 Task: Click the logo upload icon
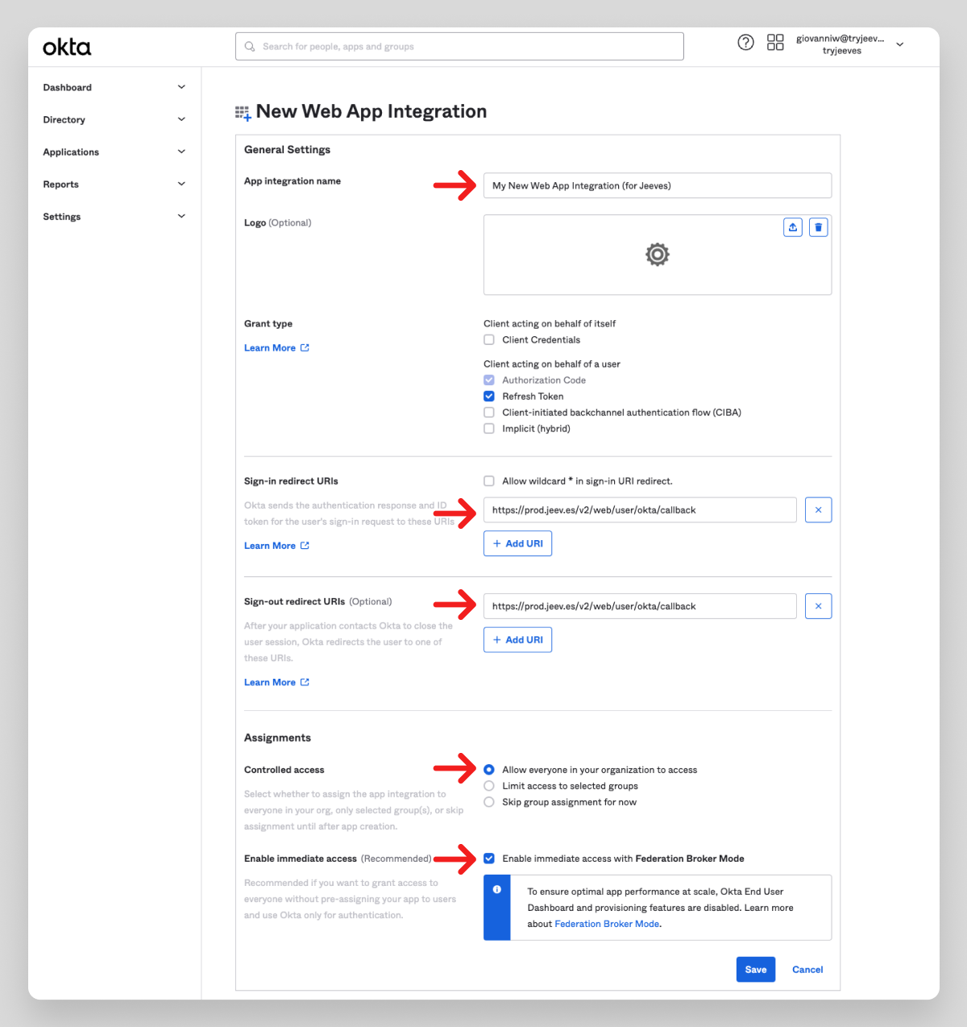(793, 227)
